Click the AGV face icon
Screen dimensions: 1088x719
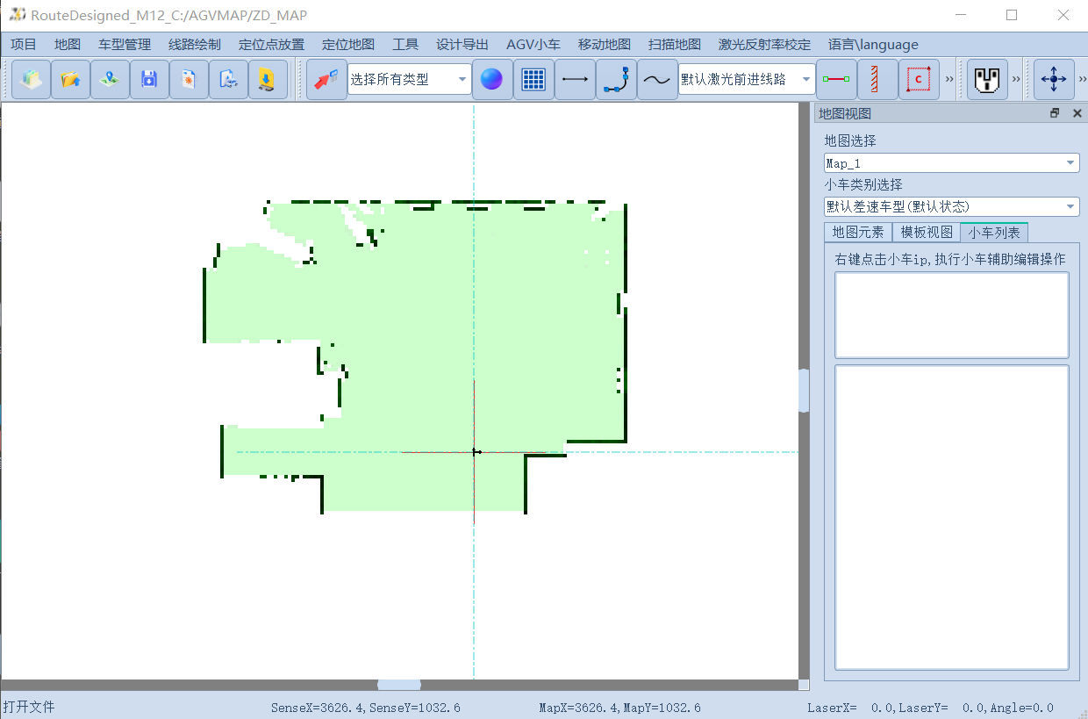pyautogui.click(x=988, y=80)
